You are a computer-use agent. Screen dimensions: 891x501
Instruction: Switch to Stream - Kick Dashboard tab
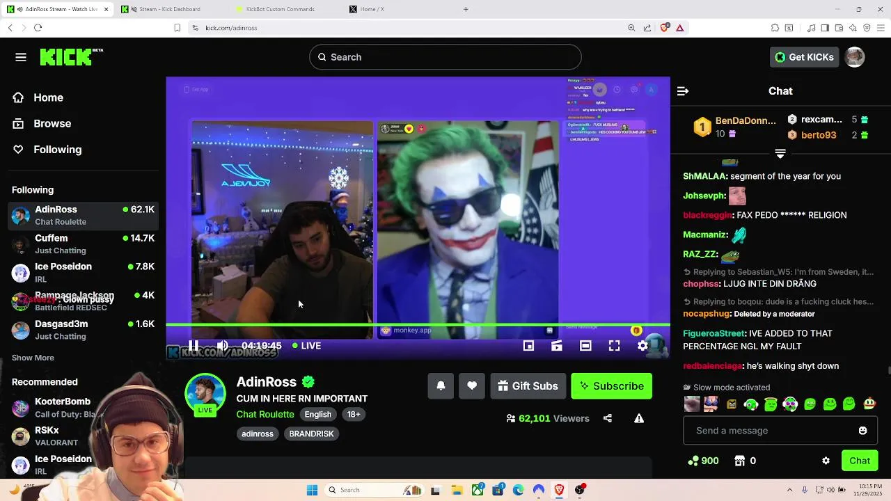click(x=169, y=9)
